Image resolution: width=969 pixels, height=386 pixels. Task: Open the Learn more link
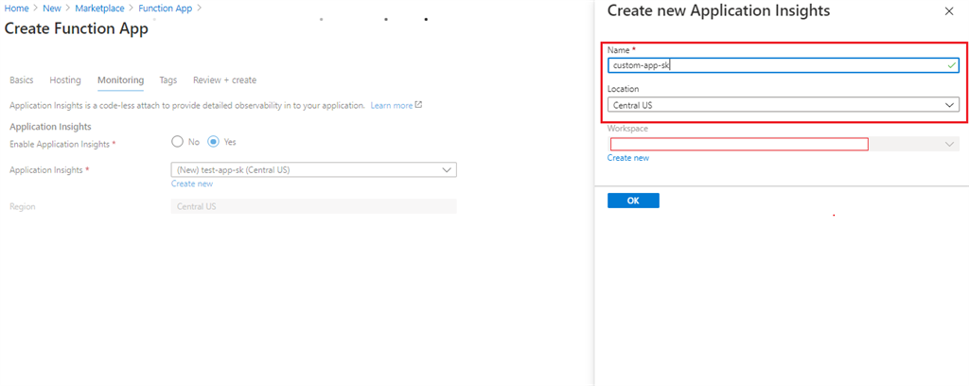392,106
